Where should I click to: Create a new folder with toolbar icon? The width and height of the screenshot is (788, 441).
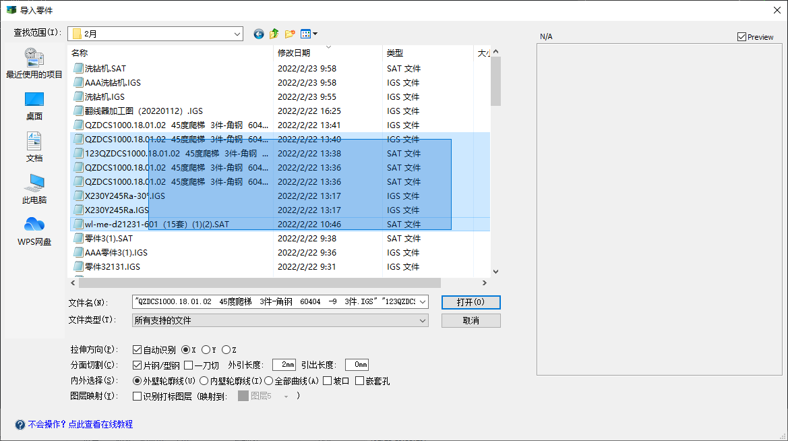point(290,34)
